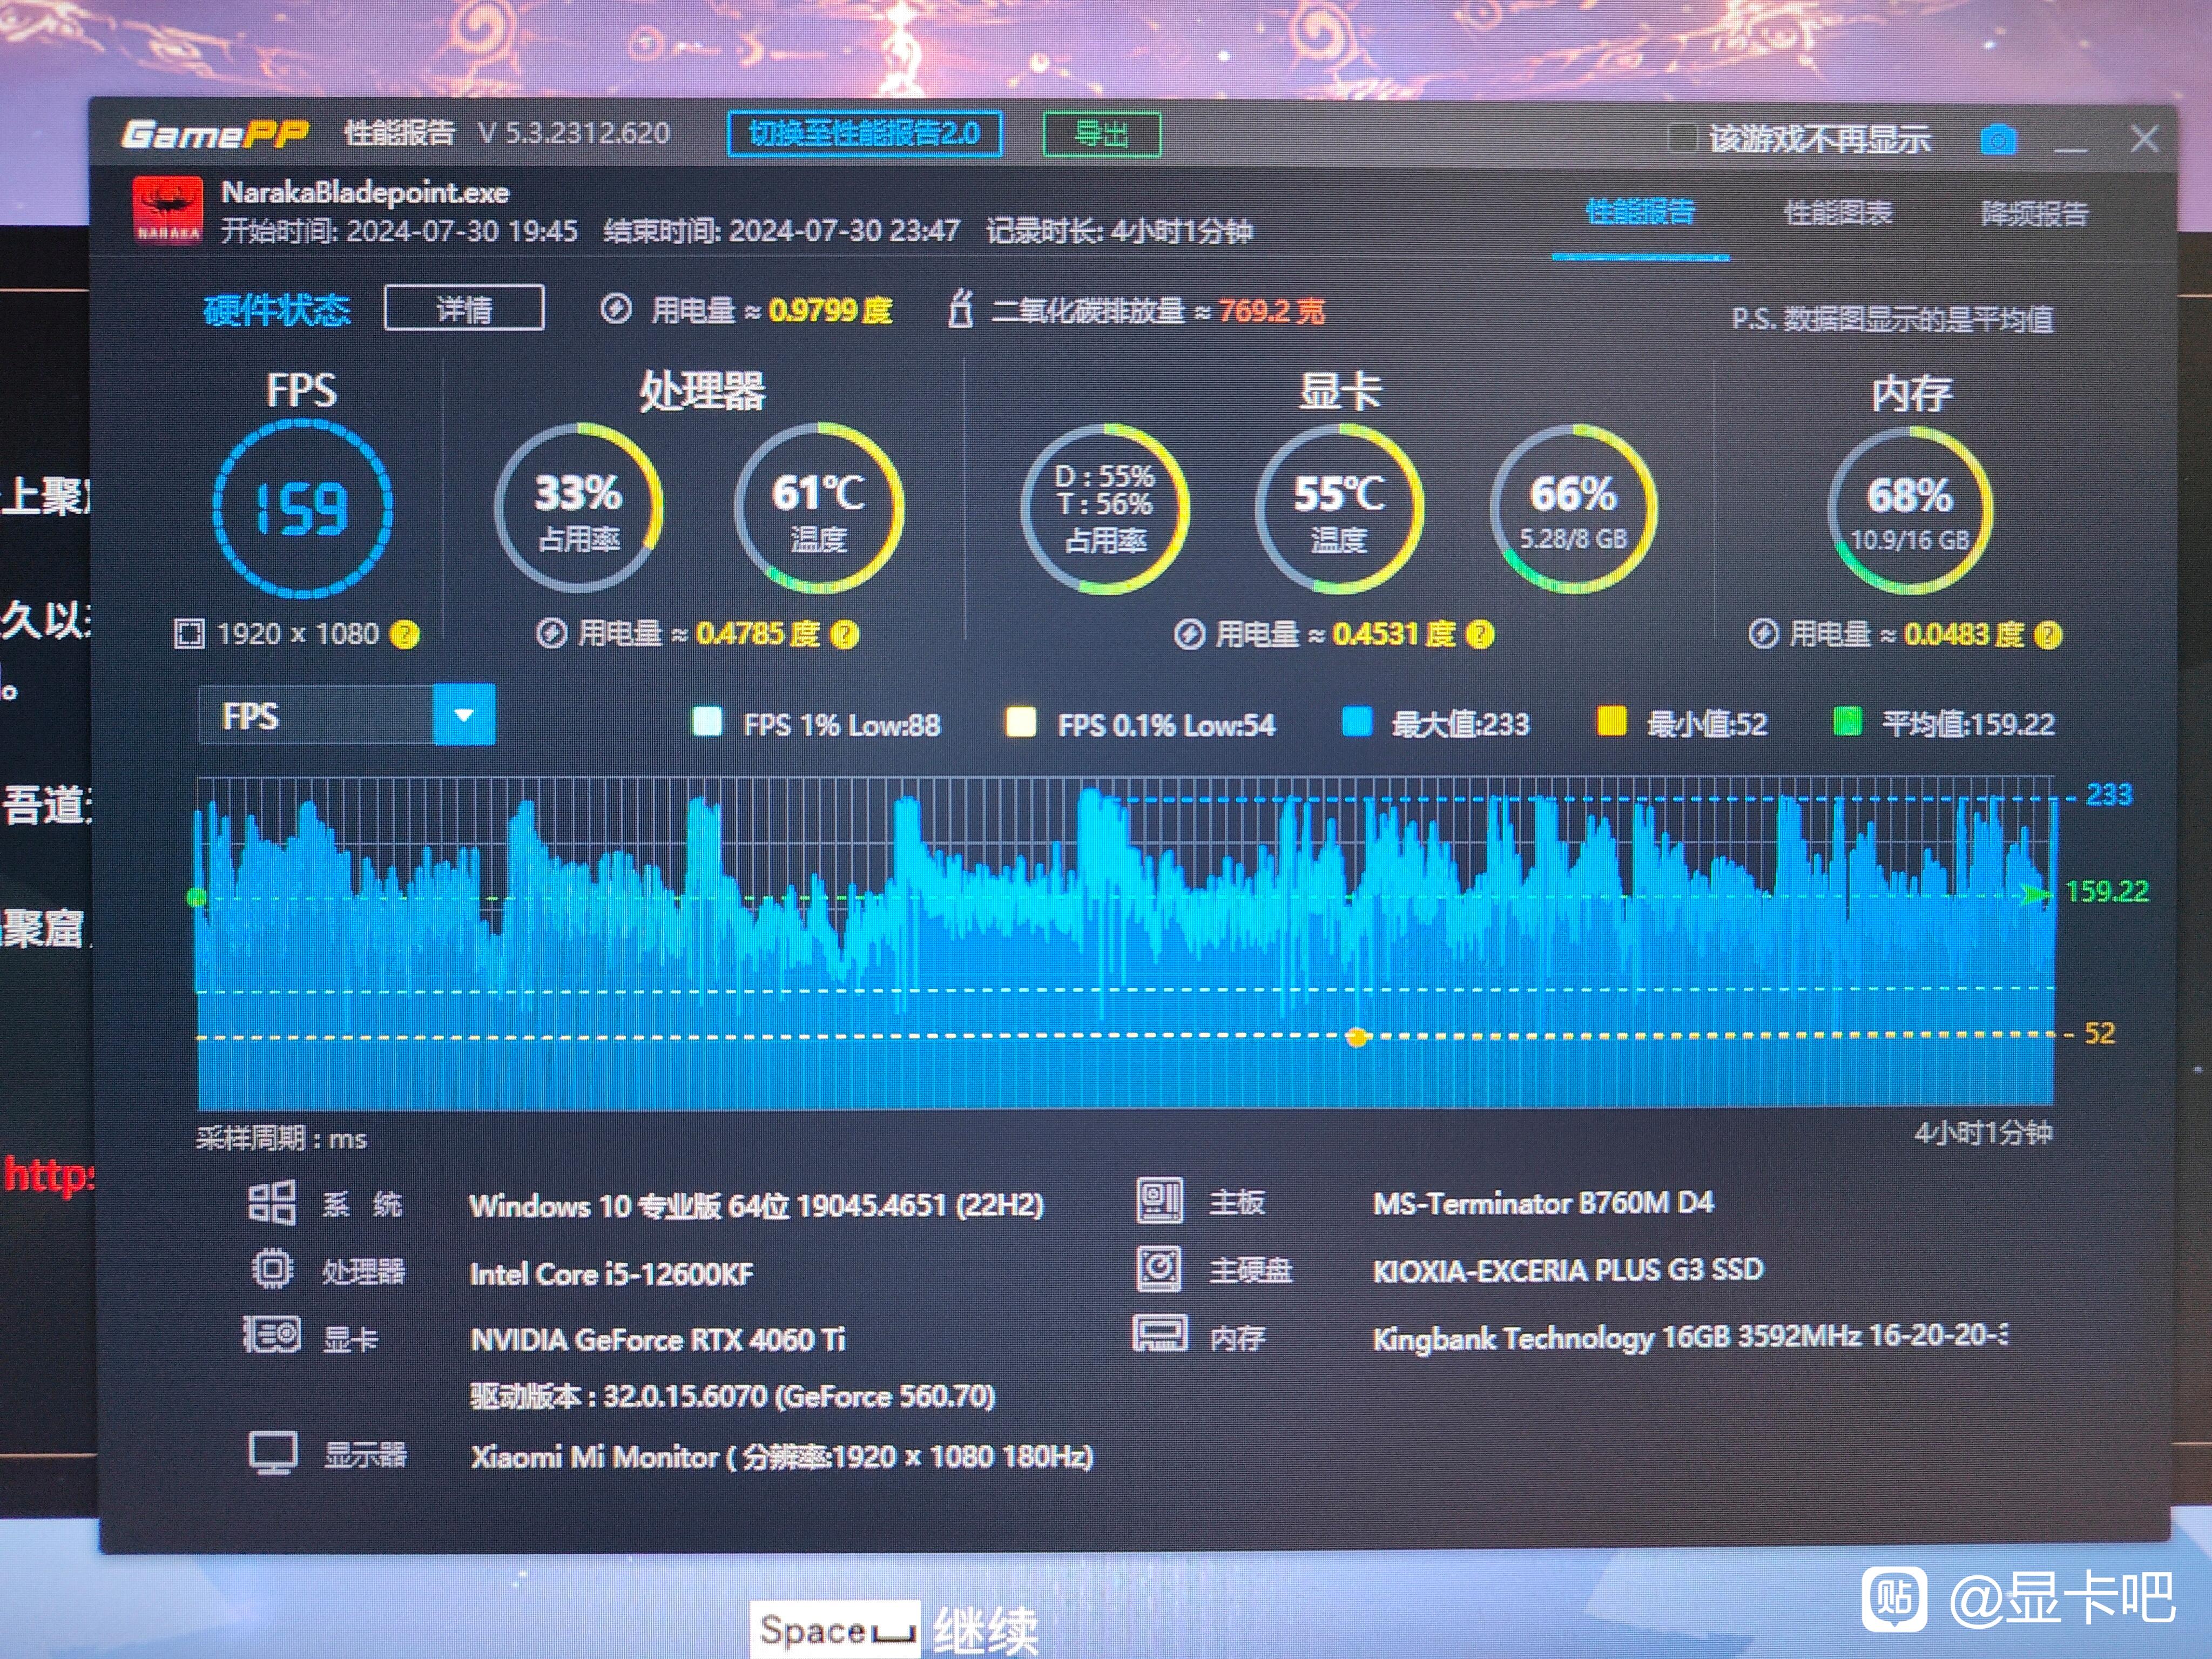Image resolution: width=2212 pixels, height=1659 pixels.
Task: Click the GPU power meter icon
Action: click(x=1189, y=634)
